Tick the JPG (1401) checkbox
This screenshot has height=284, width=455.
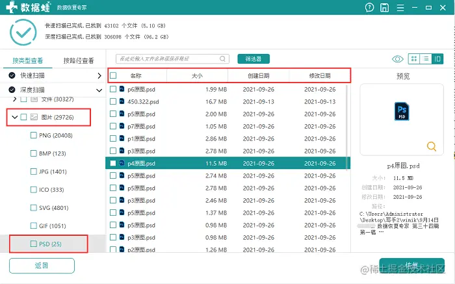[34, 172]
